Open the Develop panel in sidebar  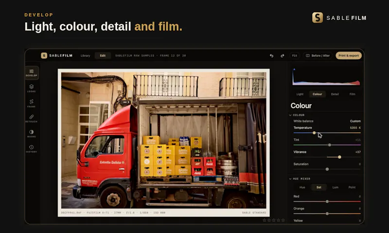coord(32,73)
